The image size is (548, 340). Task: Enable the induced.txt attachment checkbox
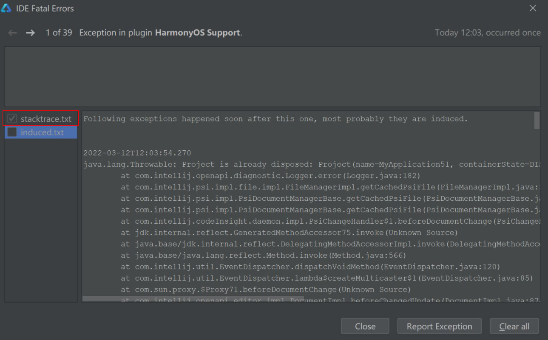pos(12,132)
